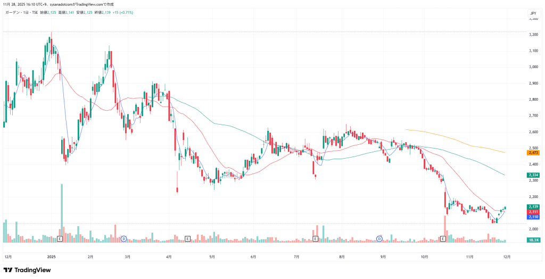Click the earnings E marker in mid-October
This screenshot has height=279, width=545.
(x=443, y=239)
